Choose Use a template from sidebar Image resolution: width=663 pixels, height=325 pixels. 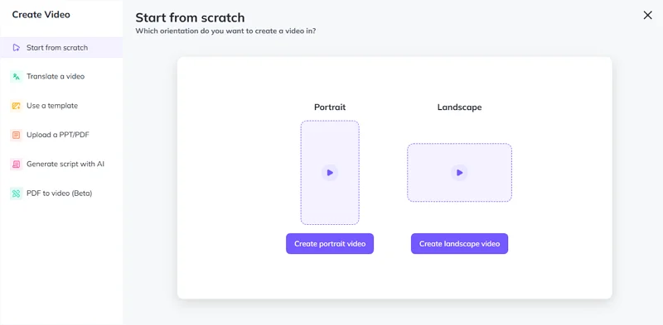click(52, 106)
